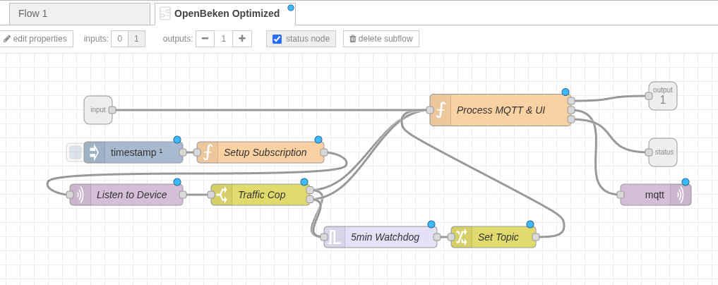Click the Setup Subscription function icon
This screenshot has height=285, width=718.
click(208, 152)
